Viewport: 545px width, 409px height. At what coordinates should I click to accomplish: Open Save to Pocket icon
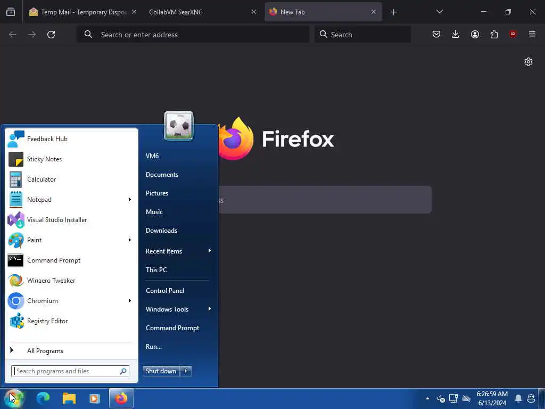point(436,35)
